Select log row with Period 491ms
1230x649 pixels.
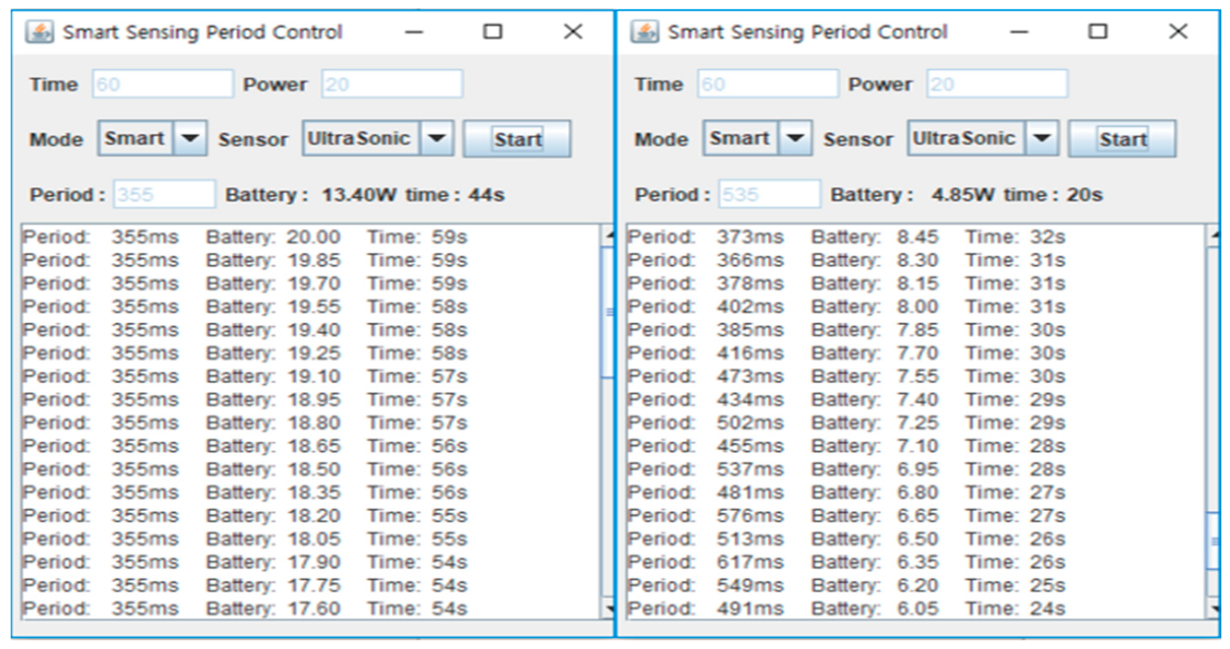click(x=847, y=609)
